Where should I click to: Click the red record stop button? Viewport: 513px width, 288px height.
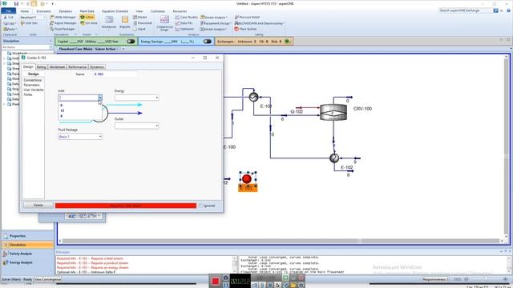215,281
